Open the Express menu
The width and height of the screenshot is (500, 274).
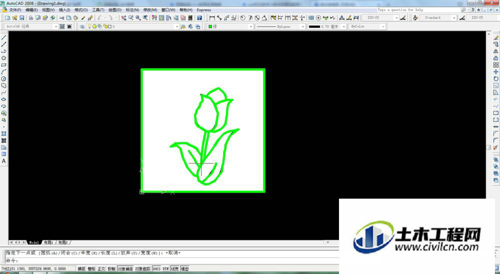point(204,10)
